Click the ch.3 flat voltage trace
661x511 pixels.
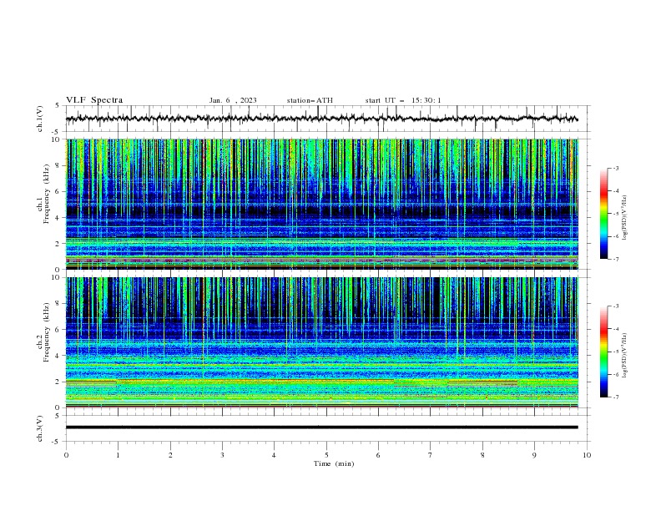pyautogui.click(x=321, y=428)
